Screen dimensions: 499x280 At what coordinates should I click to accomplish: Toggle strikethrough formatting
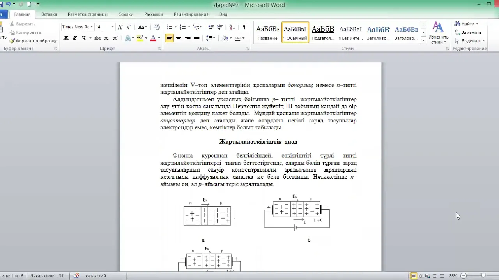click(x=97, y=38)
